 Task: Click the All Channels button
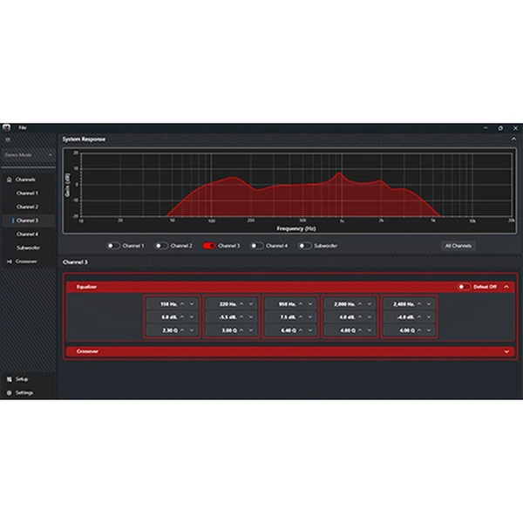pos(458,246)
